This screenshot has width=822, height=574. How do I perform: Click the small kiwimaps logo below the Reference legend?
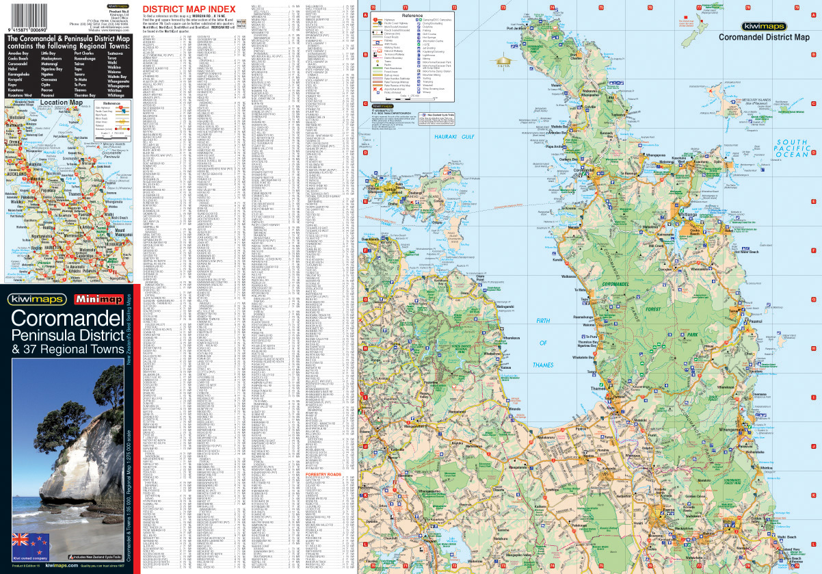381,106
